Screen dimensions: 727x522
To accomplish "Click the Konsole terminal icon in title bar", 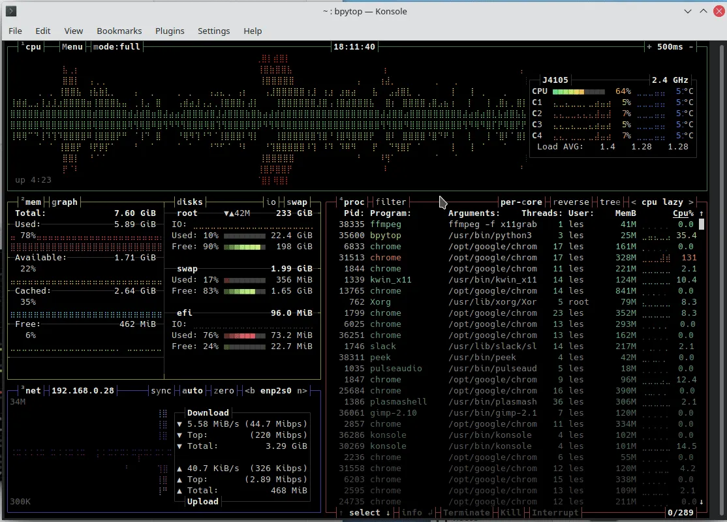I will click(x=11, y=11).
